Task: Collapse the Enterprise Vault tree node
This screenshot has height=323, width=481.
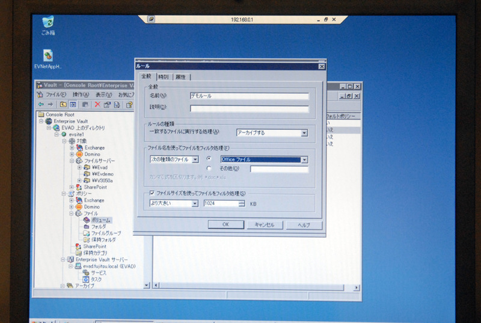Action: (x=41, y=121)
